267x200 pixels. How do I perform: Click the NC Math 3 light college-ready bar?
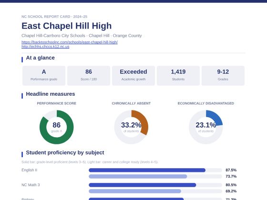pos(135,191)
